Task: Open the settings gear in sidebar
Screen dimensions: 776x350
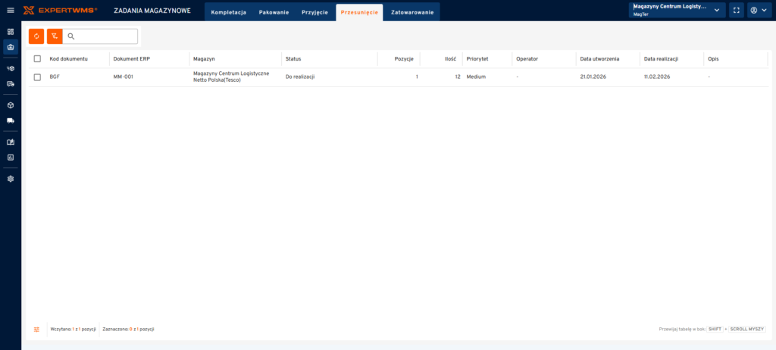Action: point(11,179)
